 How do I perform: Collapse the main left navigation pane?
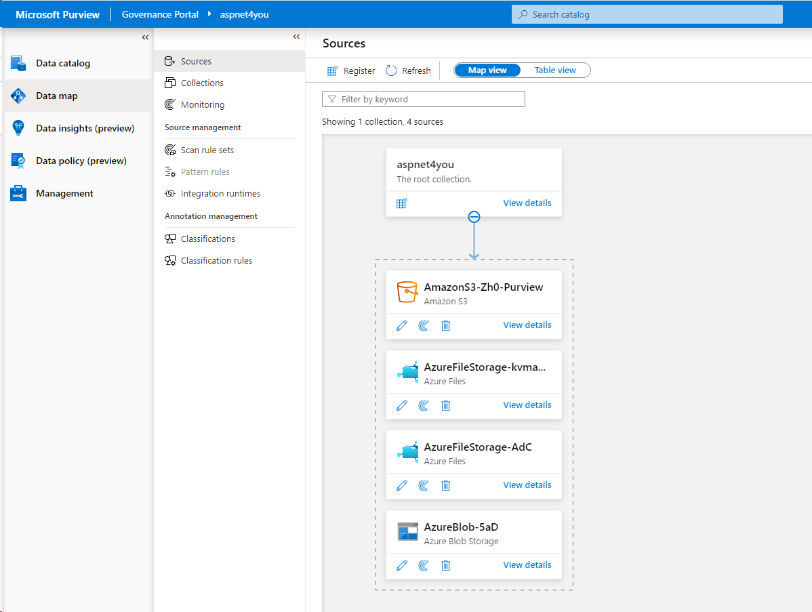pyautogui.click(x=145, y=37)
